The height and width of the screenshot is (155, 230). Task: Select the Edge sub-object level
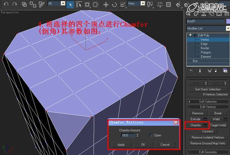pyautogui.click(x=204, y=44)
